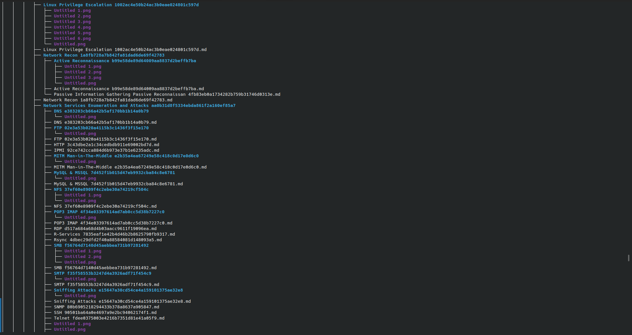The height and width of the screenshot is (335, 632).
Task: Click the NFS .md file line
Action: coord(105,206)
